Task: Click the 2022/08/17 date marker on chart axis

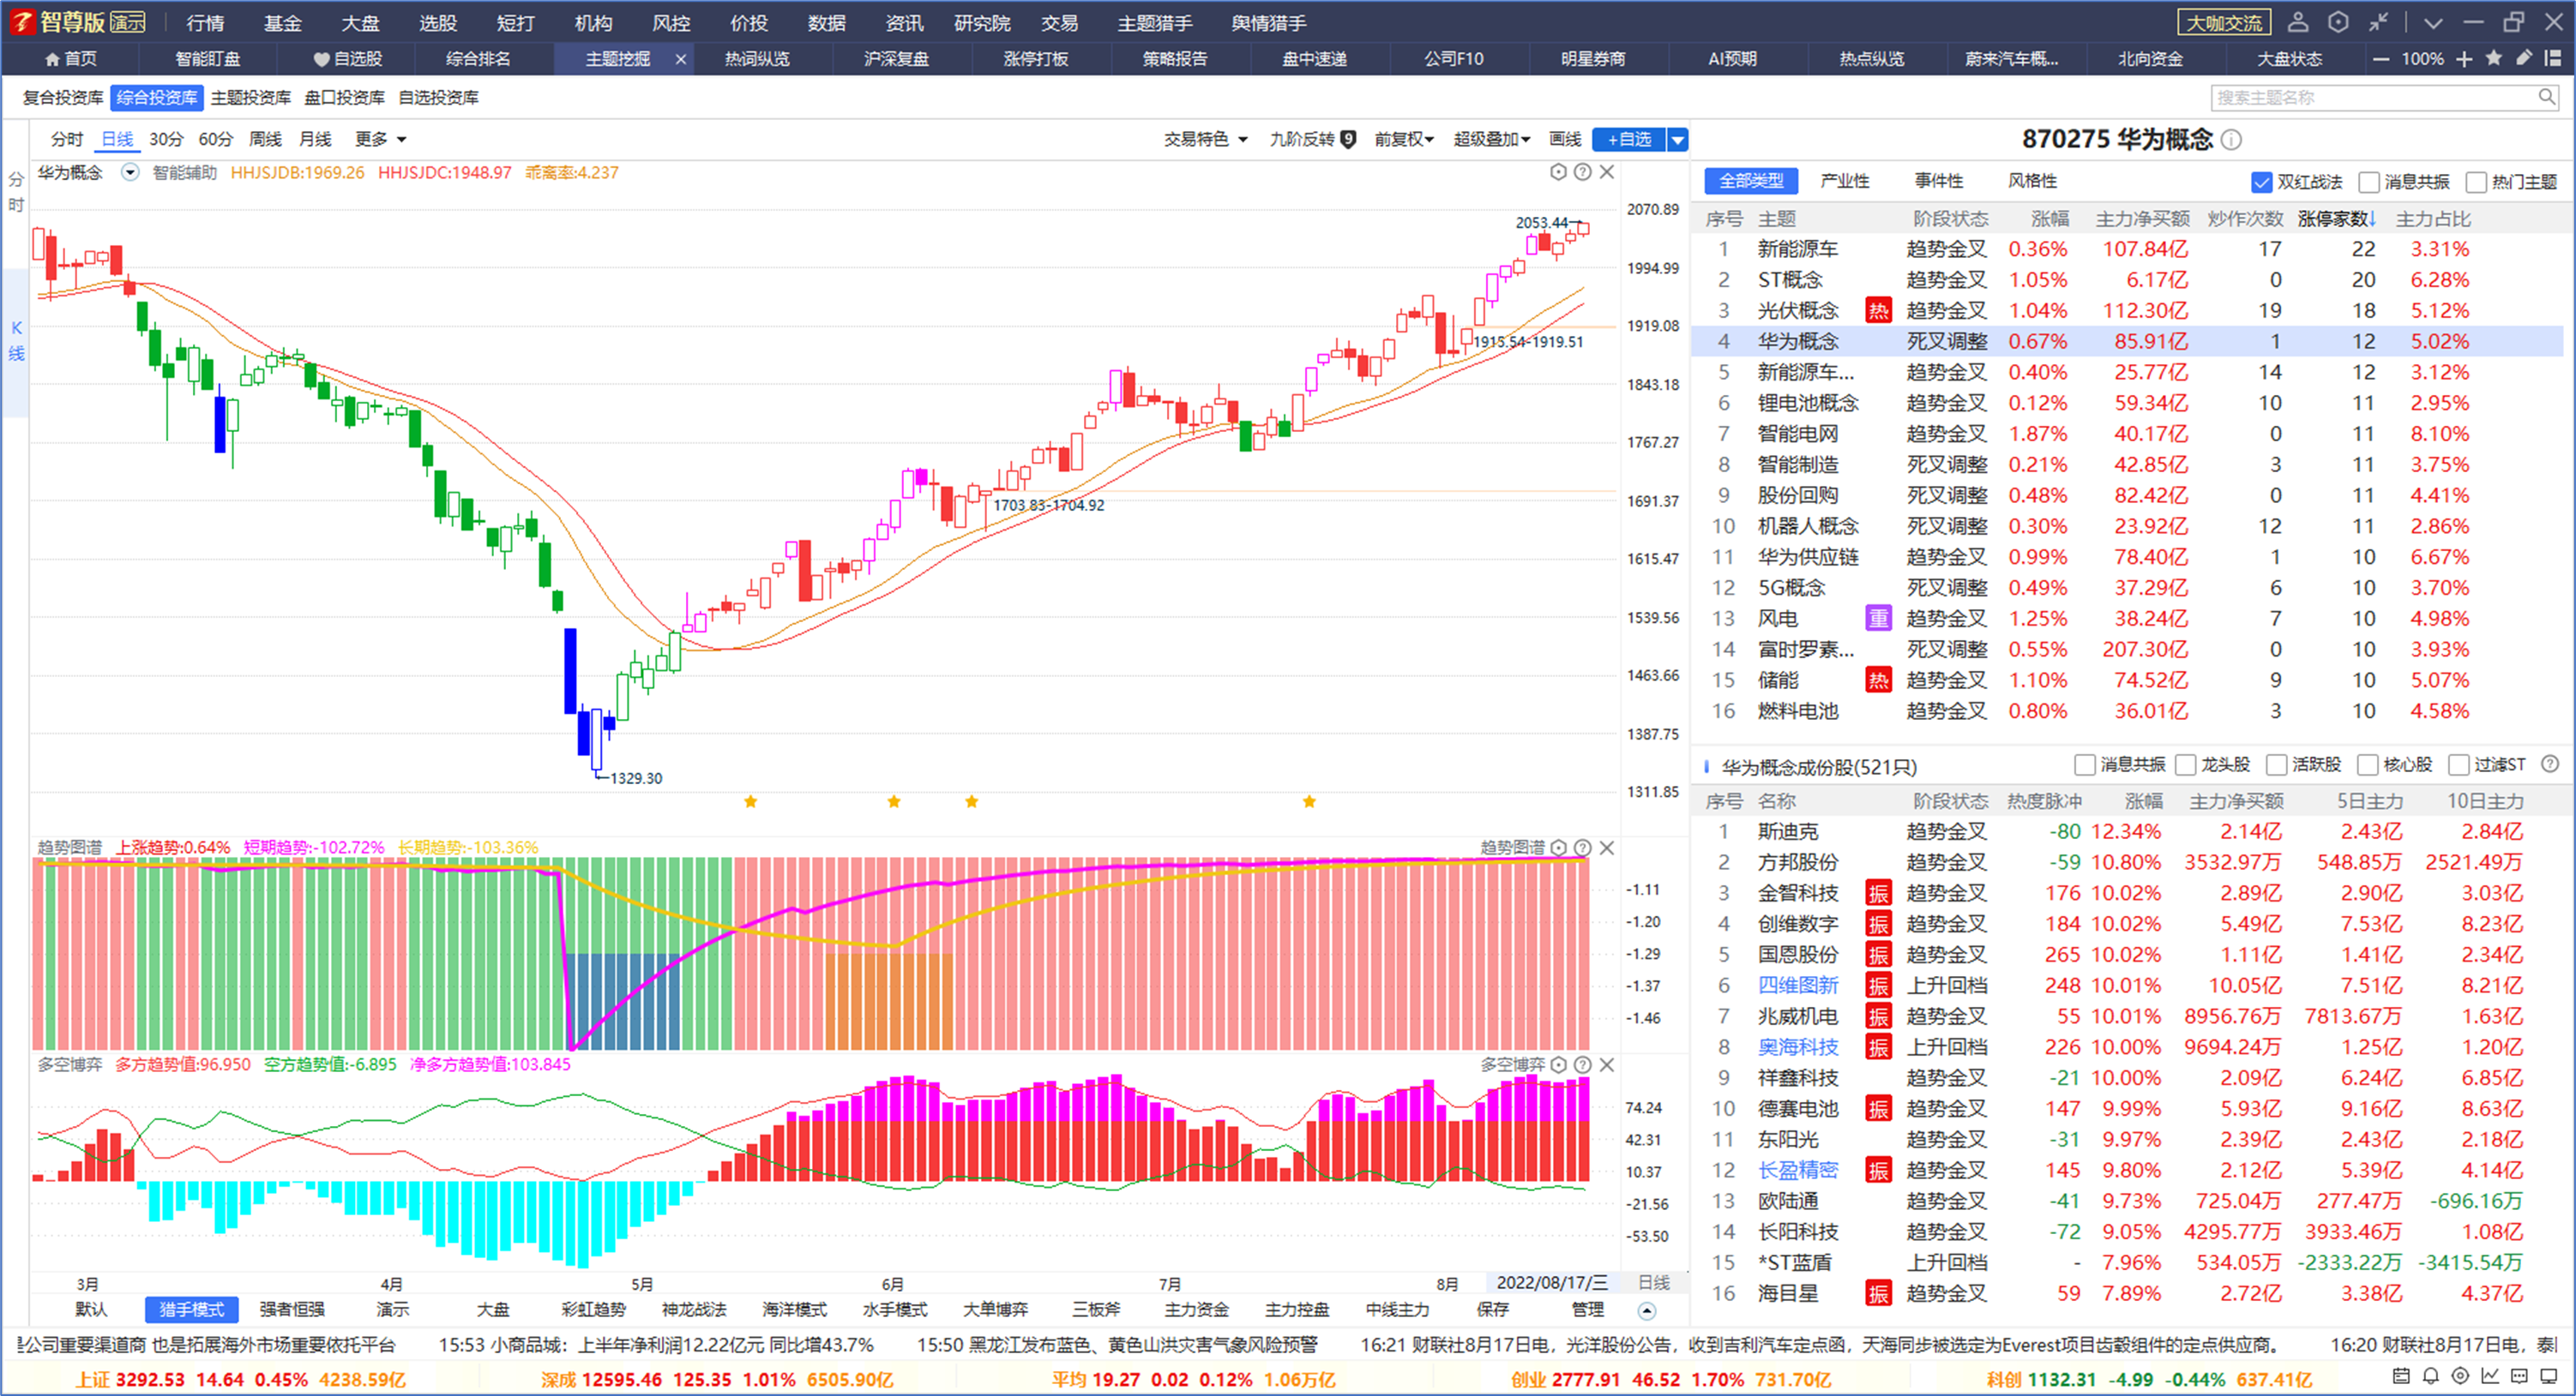Action: pos(1552,1282)
